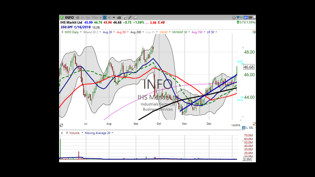Open the timeframe dropdown arrow
Screen dimensions: 315x177
click(x=114, y=18)
